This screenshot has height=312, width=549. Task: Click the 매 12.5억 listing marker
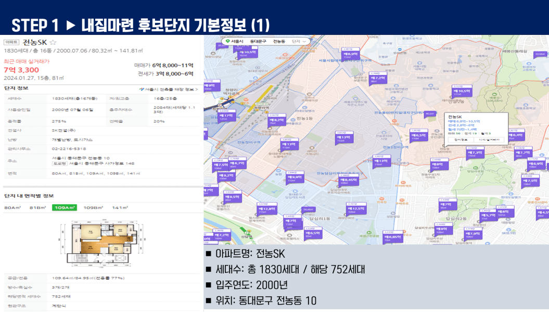point(356,209)
